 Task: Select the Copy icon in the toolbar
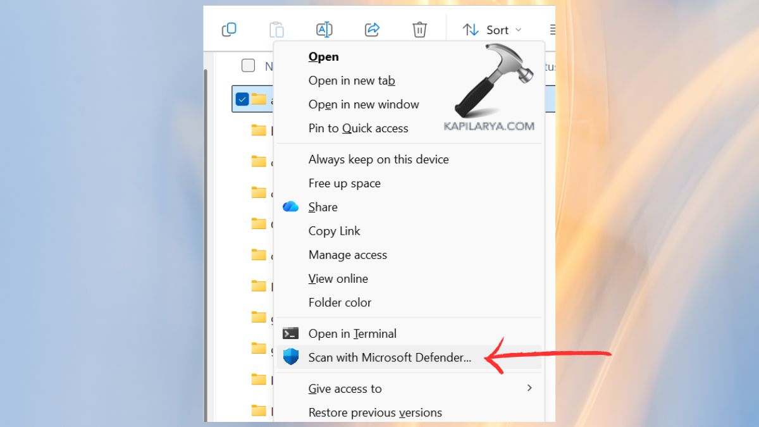point(229,29)
